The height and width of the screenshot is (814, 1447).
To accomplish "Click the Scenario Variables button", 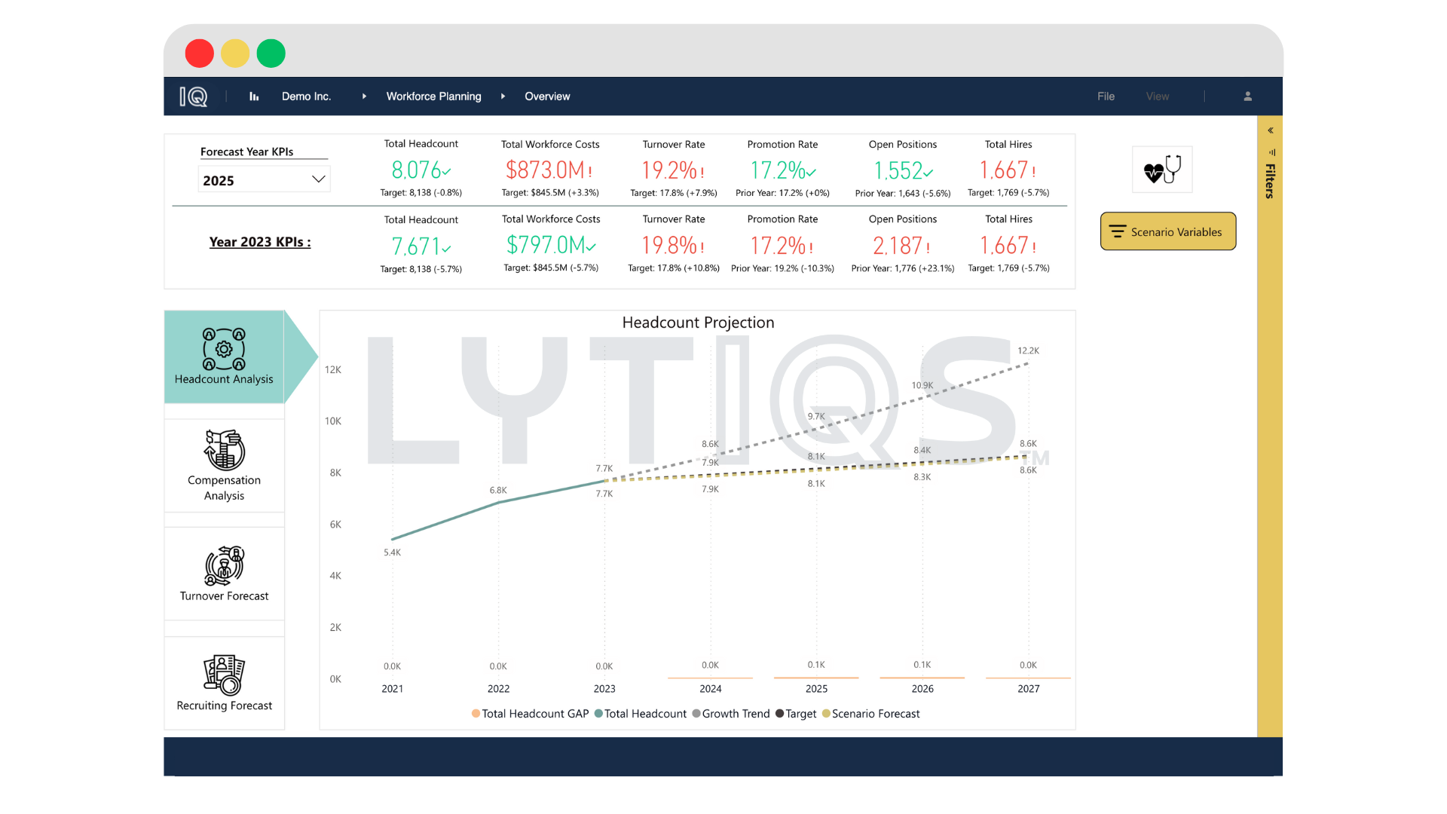I will tap(1167, 231).
